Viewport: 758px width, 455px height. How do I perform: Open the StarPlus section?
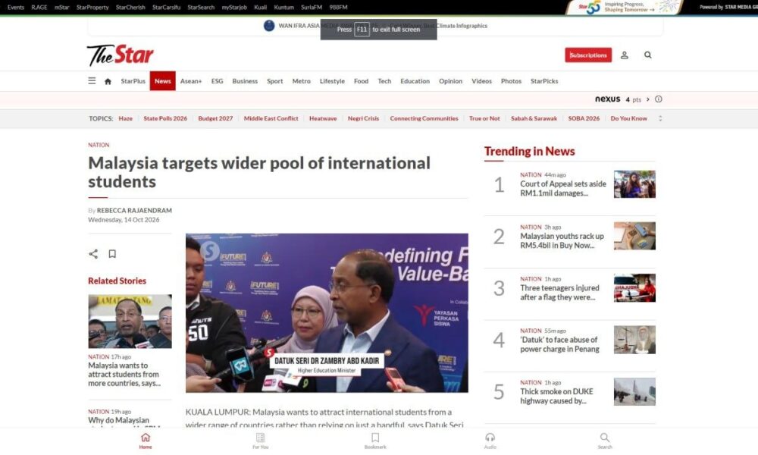pyautogui.click(x=133, y=81)
